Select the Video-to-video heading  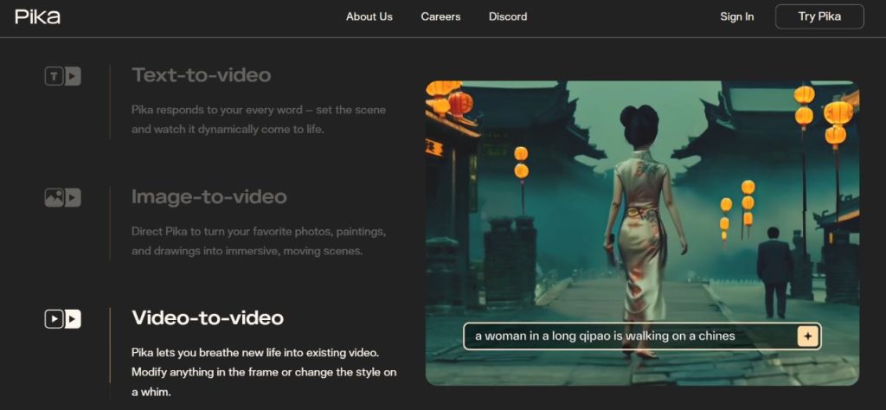point(208,317)
